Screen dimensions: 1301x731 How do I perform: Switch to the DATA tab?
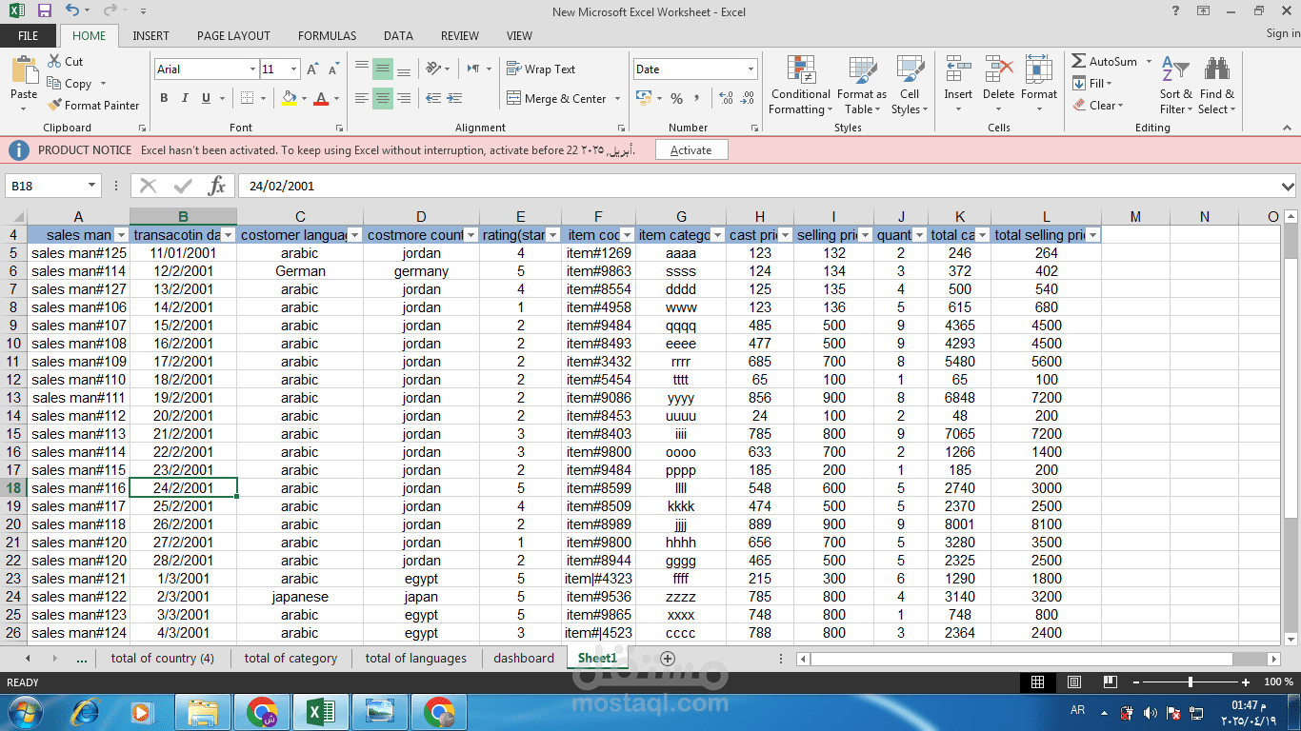(398, 36)
